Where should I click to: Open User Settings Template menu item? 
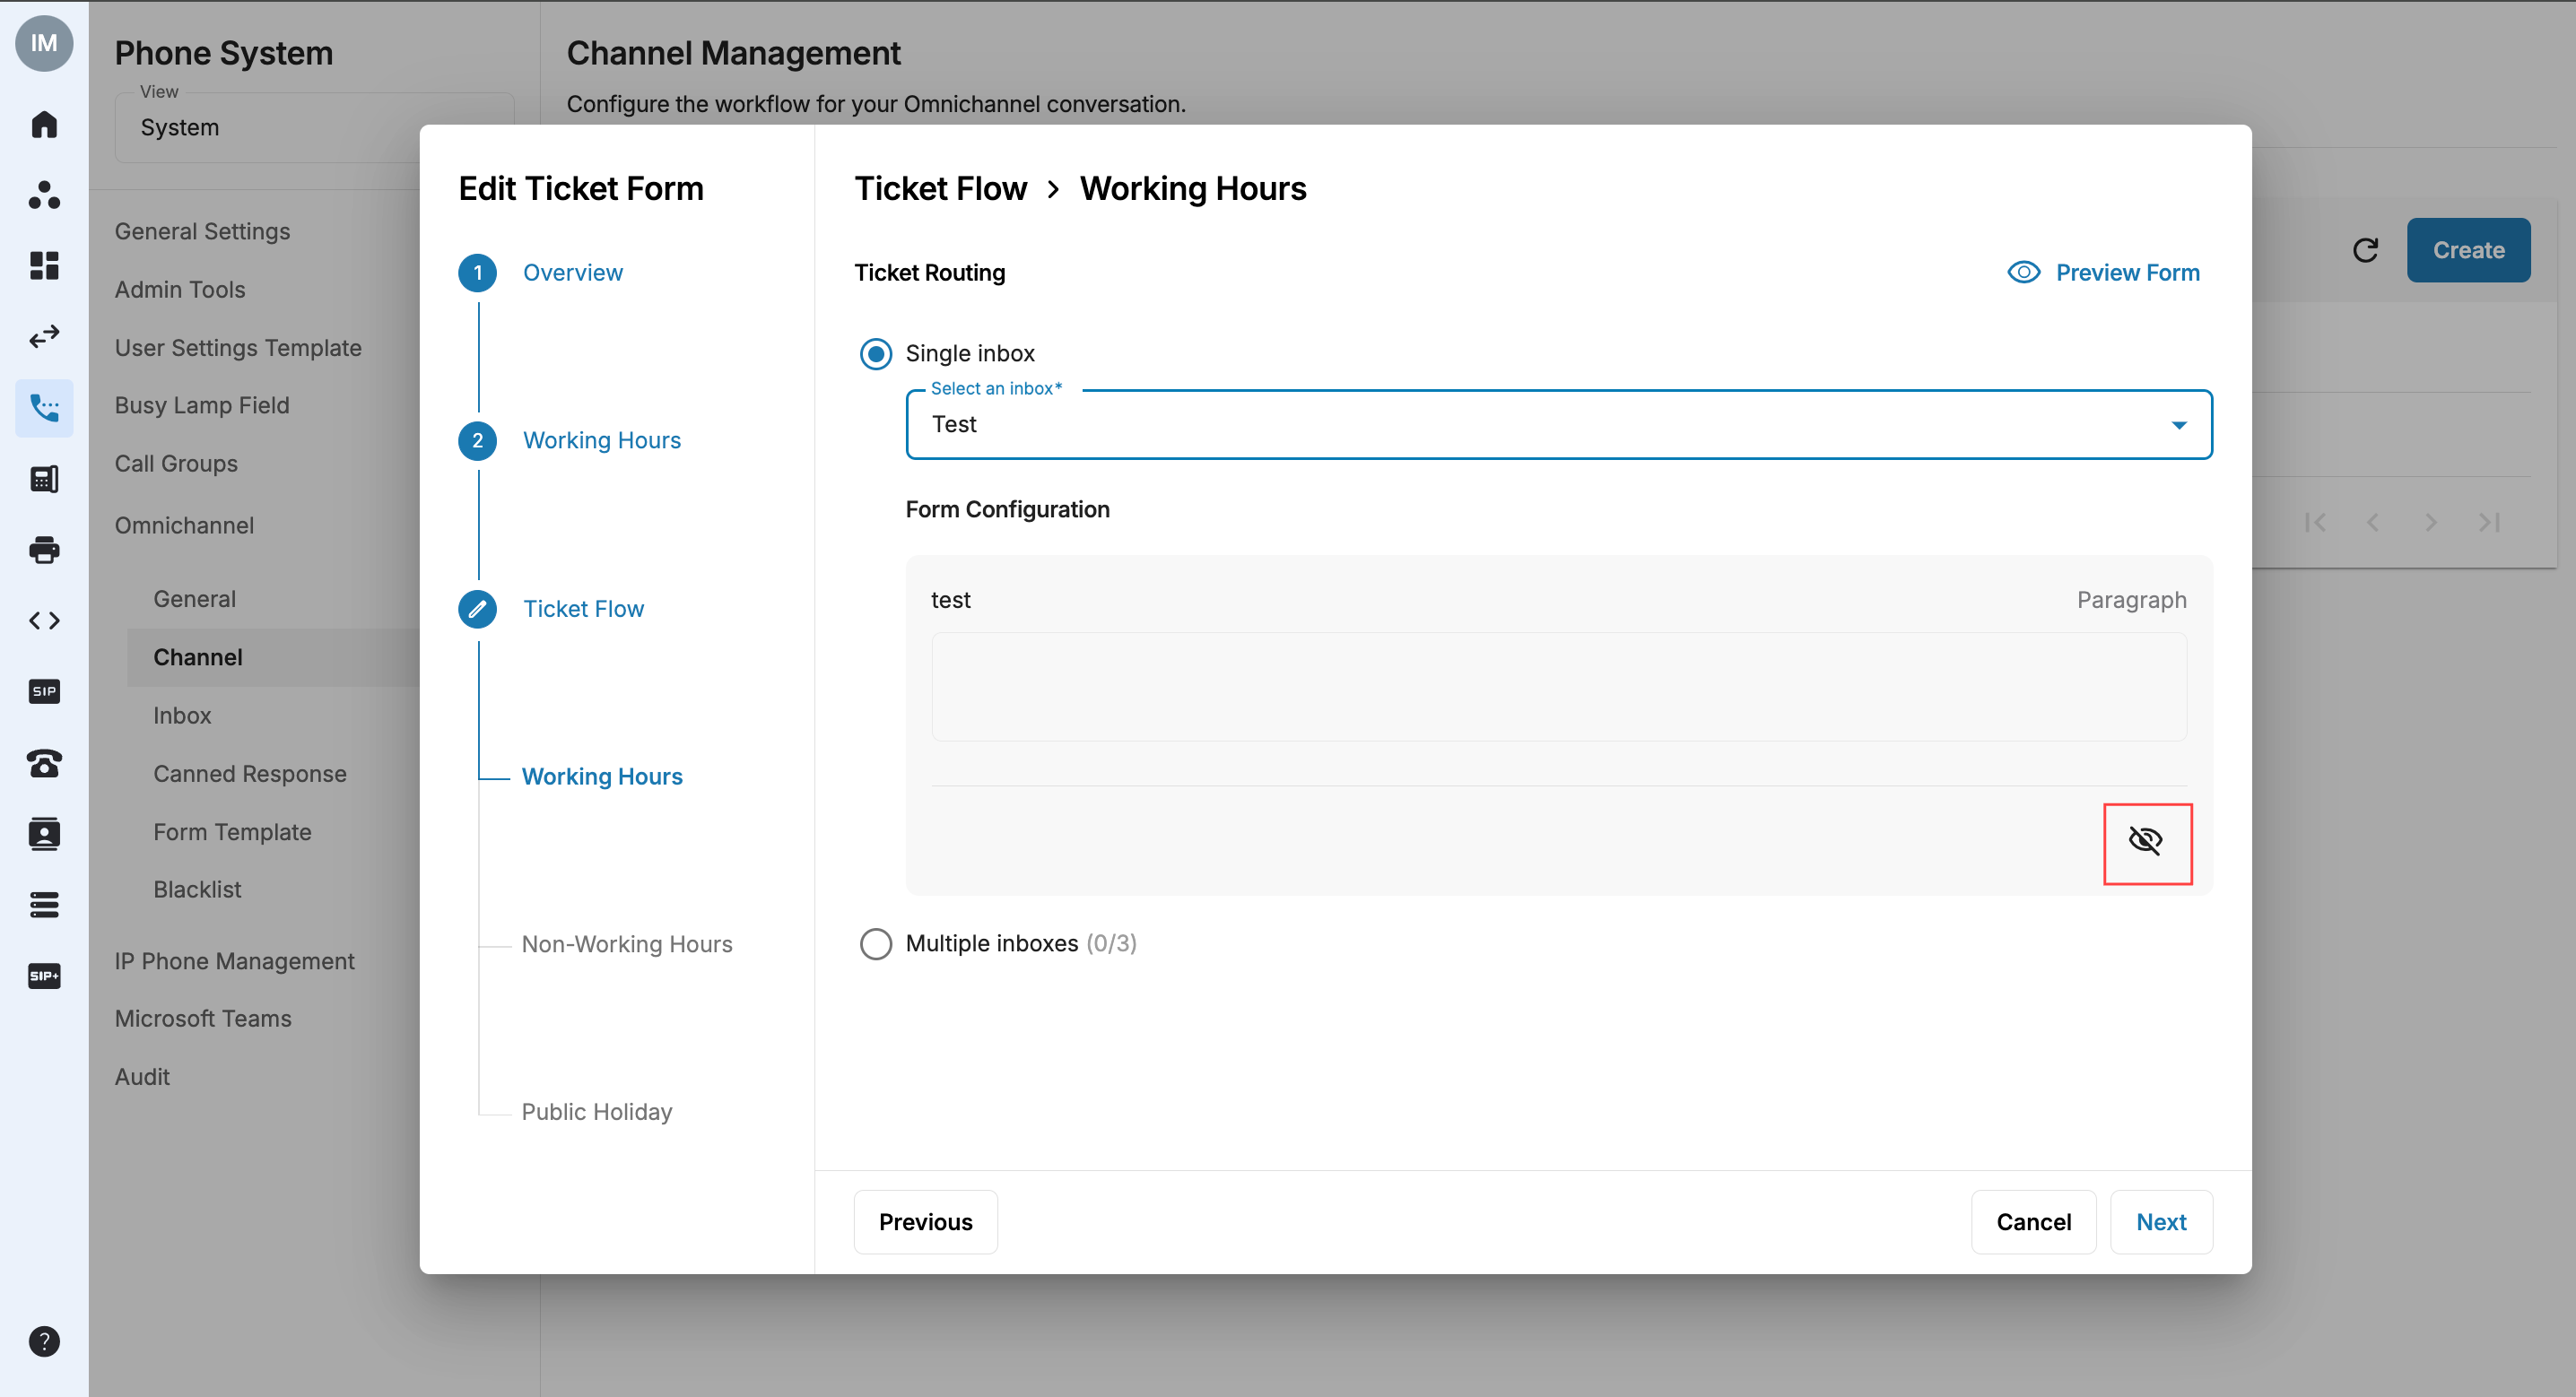pos(238,348)
